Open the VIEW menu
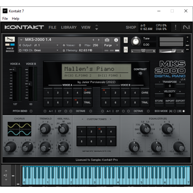 coord(86,27)
